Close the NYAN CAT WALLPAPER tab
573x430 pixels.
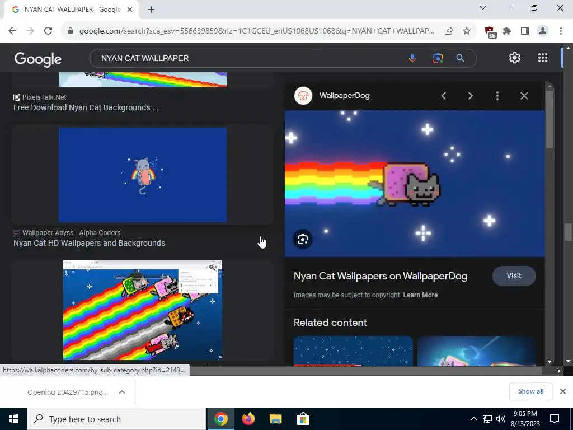tap(130, 10)
